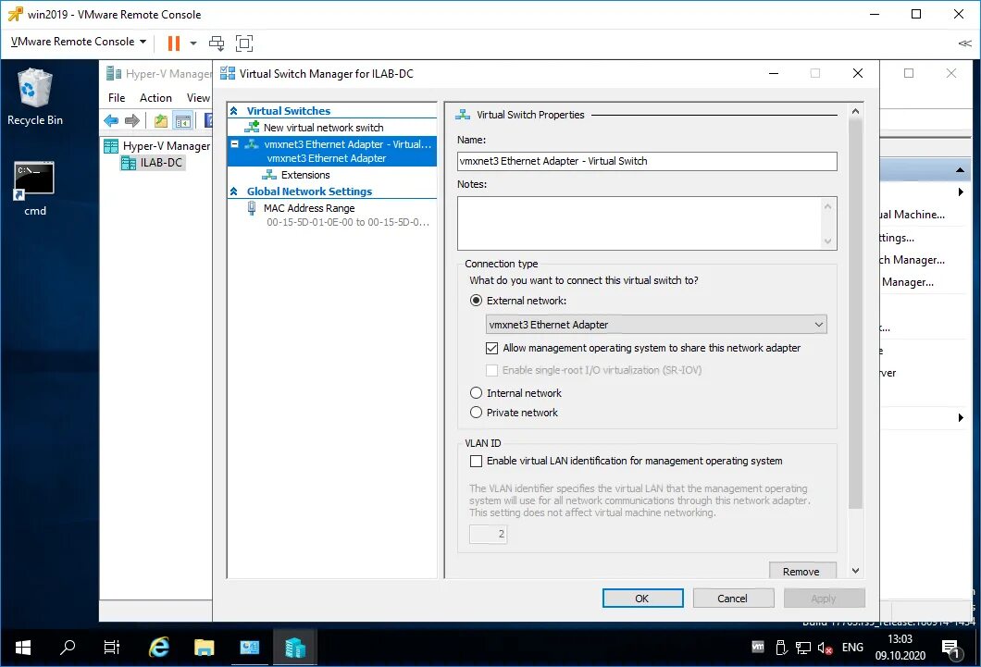981x667 pixels.
Task: Select the Private network radio button
Action: (x=476, y=413)
